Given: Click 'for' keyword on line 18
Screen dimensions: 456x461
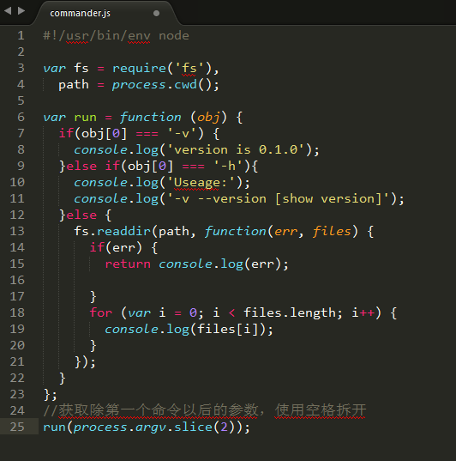Looking at the screenshot, I should point(101,312).
